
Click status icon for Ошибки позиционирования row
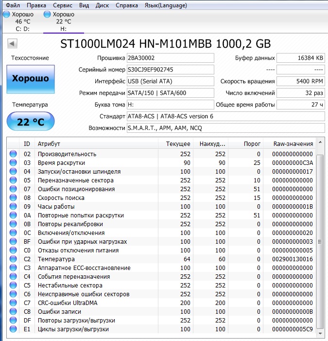tap(13, 189)
